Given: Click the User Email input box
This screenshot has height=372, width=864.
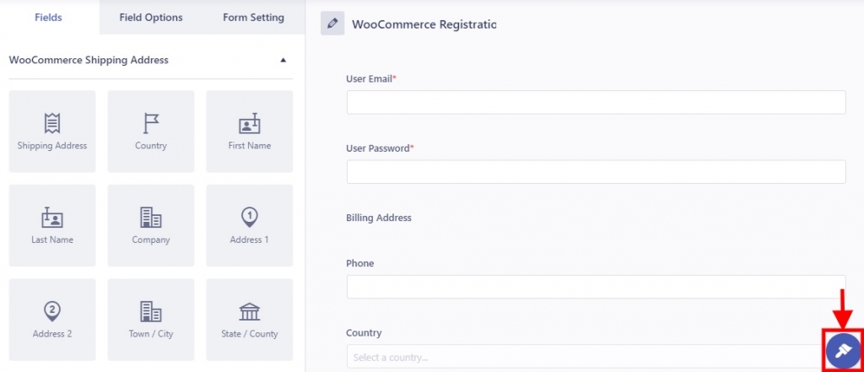Looking at the screenshot, I should click(597, 103).
